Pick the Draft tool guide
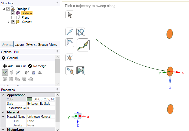 [x=70, y=43]
